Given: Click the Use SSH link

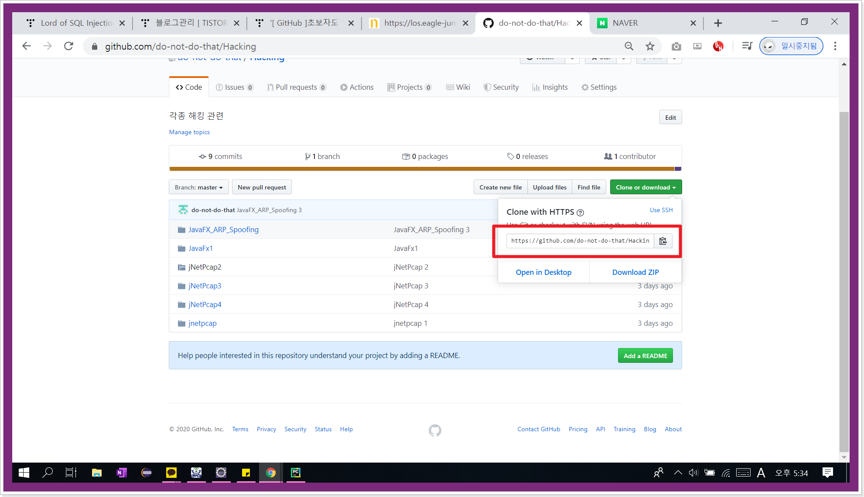Looking at the screenshot, I should coord(661,210).
